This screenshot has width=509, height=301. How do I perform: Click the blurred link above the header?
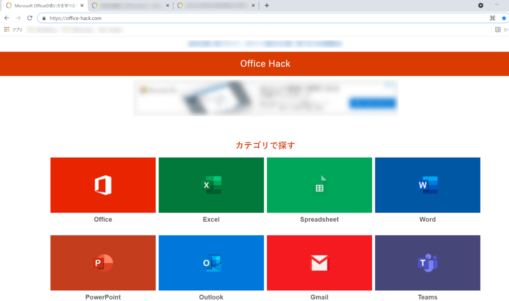coord(265,44)
